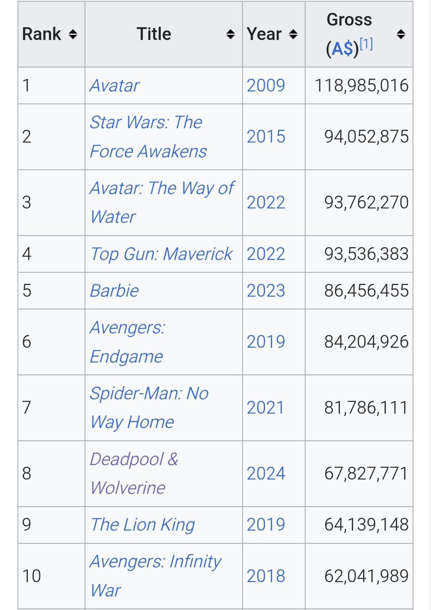The image size is (431, 610).
Task: Open Avatar: The Way of Water link
Action: click(x=162, y=188)
